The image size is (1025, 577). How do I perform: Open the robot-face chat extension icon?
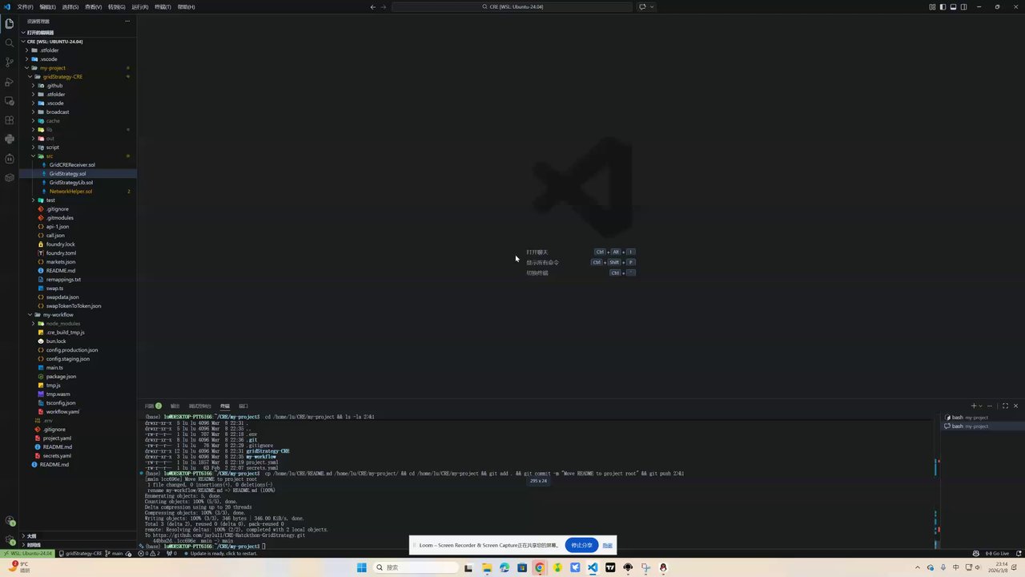[x=10, y=159]
